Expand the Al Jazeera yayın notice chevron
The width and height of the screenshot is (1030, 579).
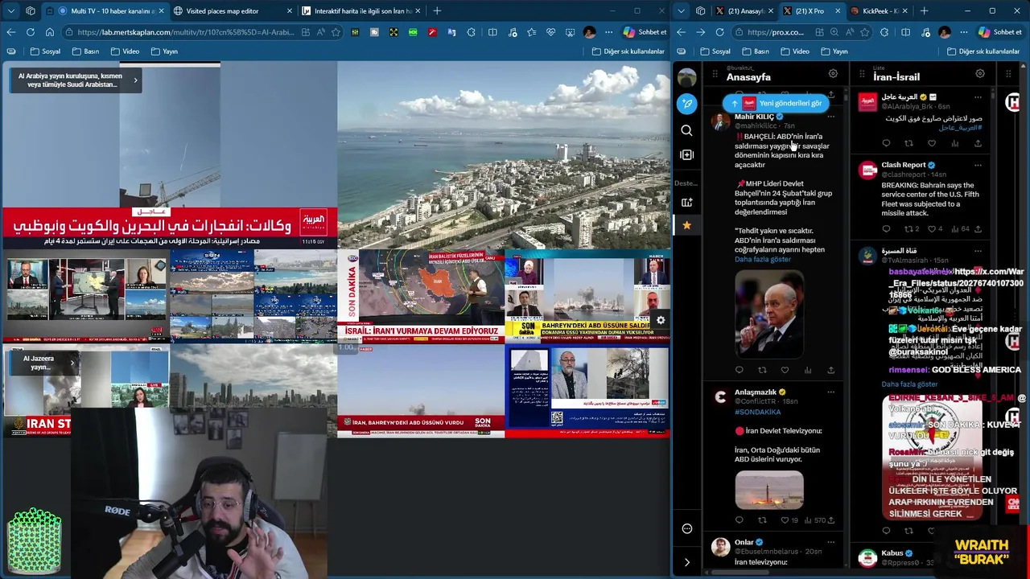(72, 363)
